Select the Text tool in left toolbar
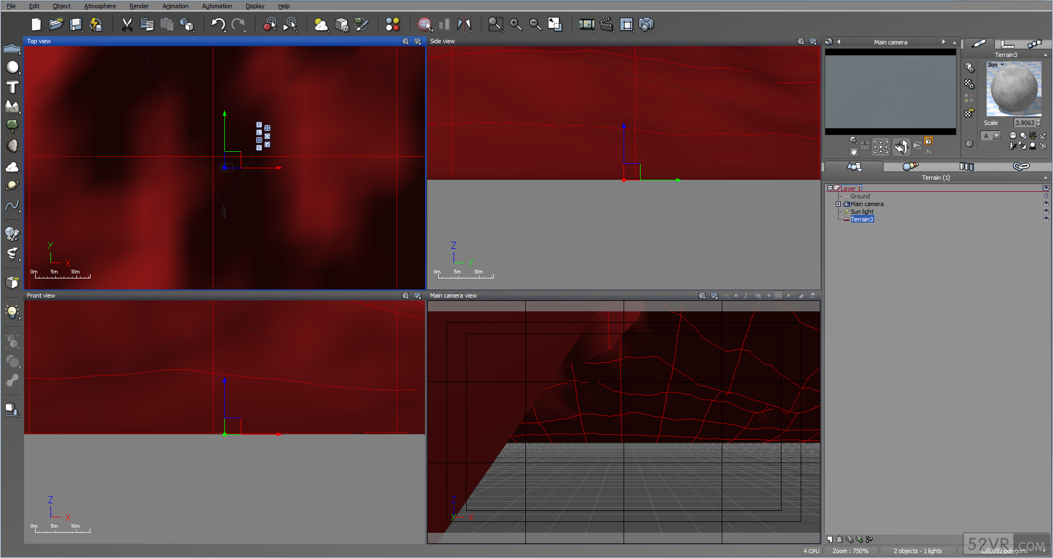This screenshot has height=558, width=1053. [12, 87]
